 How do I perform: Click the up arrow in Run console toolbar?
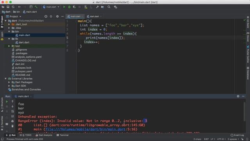click(x=12, y=101)
